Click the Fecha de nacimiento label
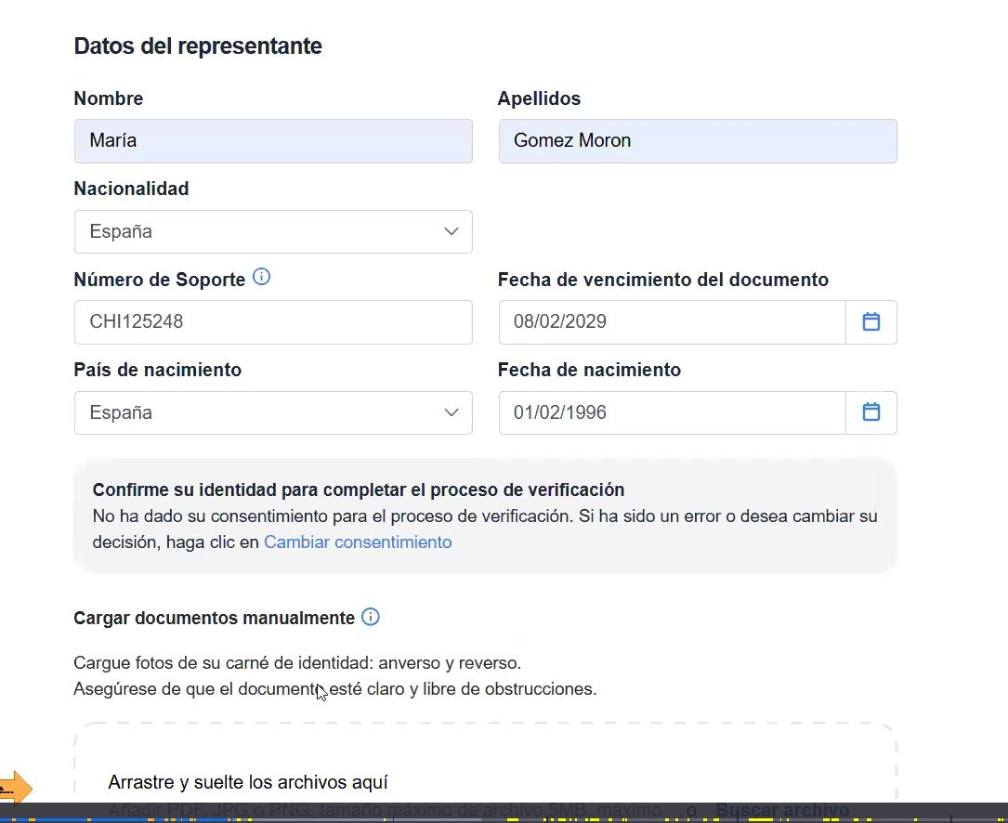This screenshot has width=1008, height=823. click(589, 370)
